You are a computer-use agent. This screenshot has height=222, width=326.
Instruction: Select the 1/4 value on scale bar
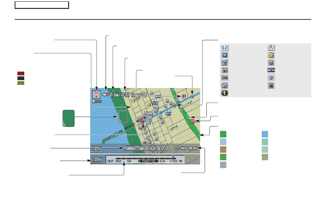coord(162,161)
